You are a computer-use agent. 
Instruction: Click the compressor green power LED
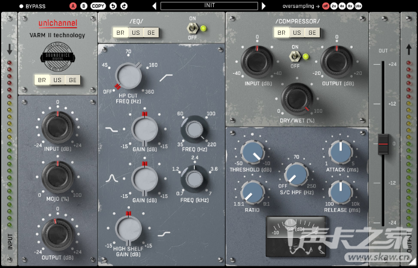pyautogui.click(x=306, y=56)
